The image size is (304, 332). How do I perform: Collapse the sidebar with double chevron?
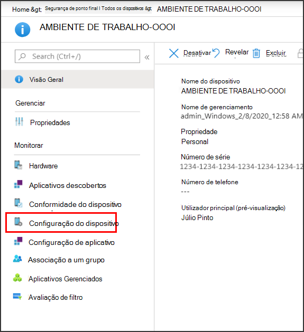(147, 57)
